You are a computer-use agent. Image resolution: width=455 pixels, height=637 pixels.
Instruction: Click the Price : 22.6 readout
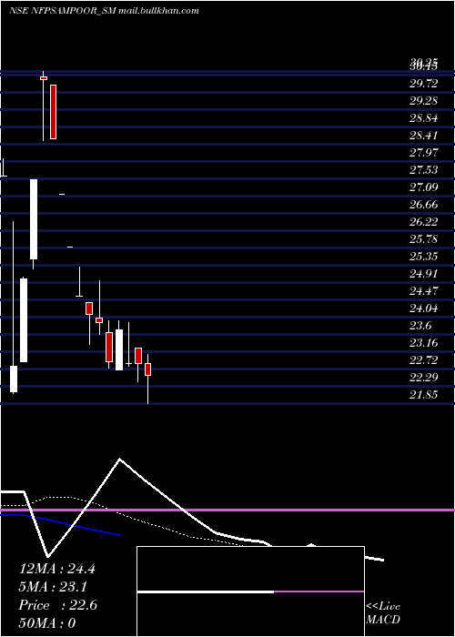[x=57, y=605]
